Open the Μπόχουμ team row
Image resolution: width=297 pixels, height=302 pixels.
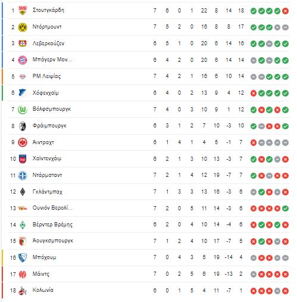tap(148, 257)
